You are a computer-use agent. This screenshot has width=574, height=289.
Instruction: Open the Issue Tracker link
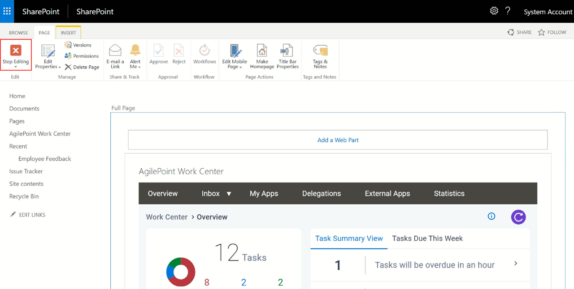coord(26,171)
